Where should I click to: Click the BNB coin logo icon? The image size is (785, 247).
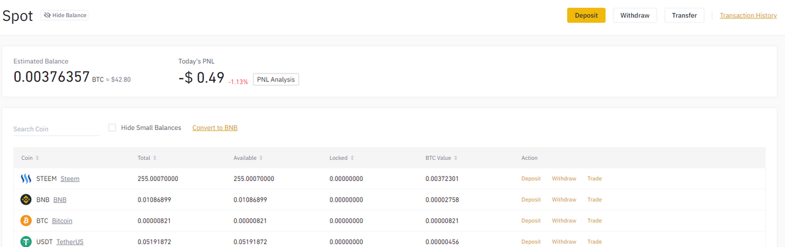(x=26, y=200)
